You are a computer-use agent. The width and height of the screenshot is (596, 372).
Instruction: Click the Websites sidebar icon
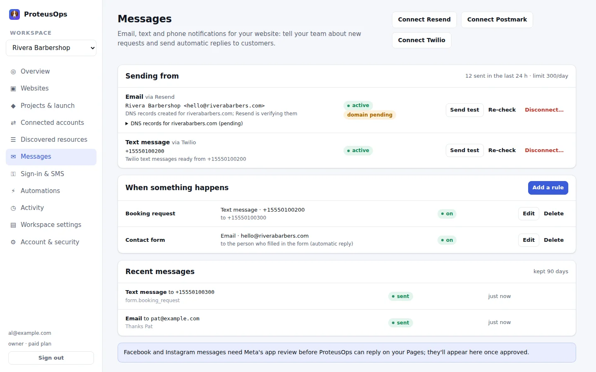[13, 88]
